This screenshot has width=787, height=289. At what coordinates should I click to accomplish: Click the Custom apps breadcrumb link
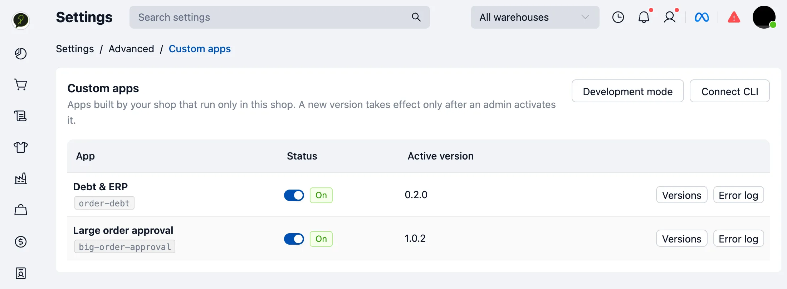click(200, 49)
